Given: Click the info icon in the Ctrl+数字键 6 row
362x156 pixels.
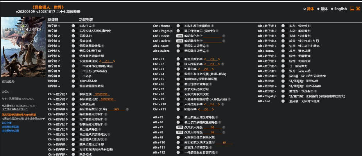Looking at the screenshot, I should [106, 119].
